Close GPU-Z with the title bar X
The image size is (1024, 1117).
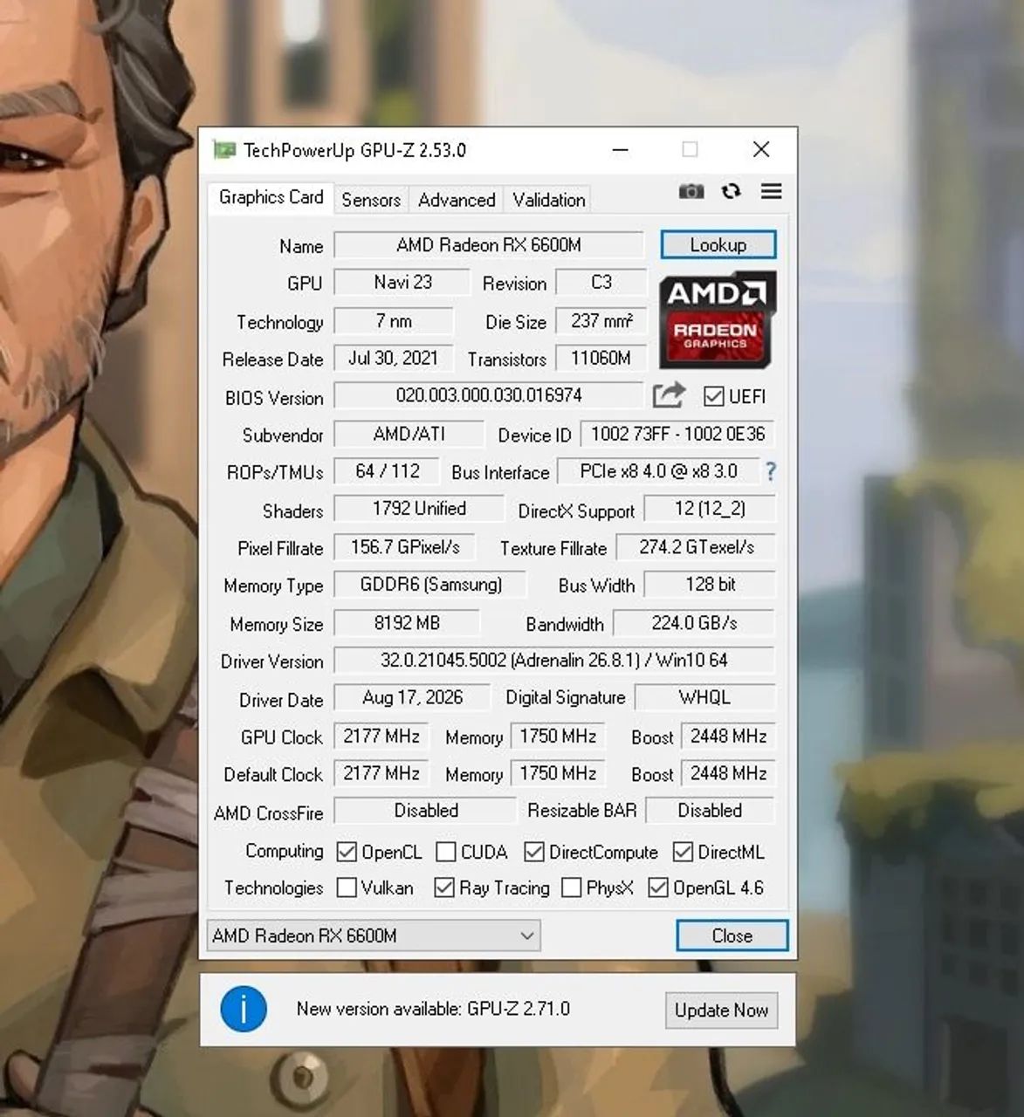[761, 150]
